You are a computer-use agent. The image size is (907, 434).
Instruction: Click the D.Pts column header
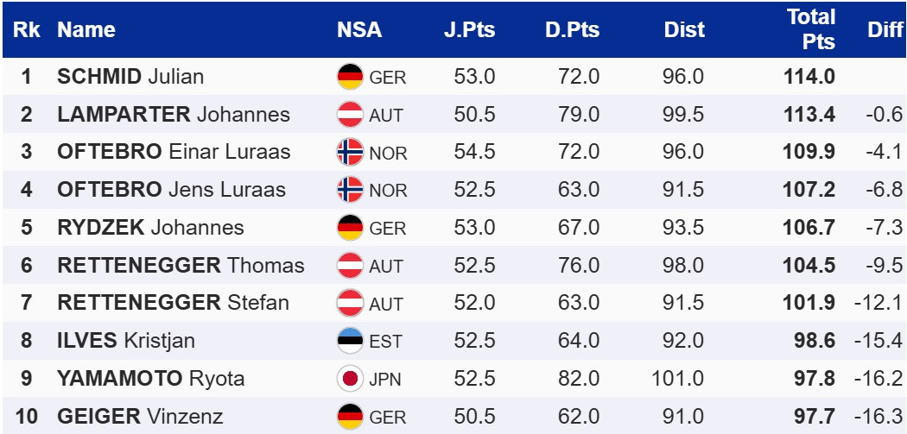coord(572,29)
